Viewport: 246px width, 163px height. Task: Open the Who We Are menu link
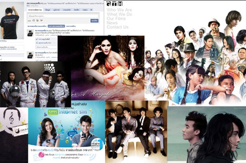[119, 10]
